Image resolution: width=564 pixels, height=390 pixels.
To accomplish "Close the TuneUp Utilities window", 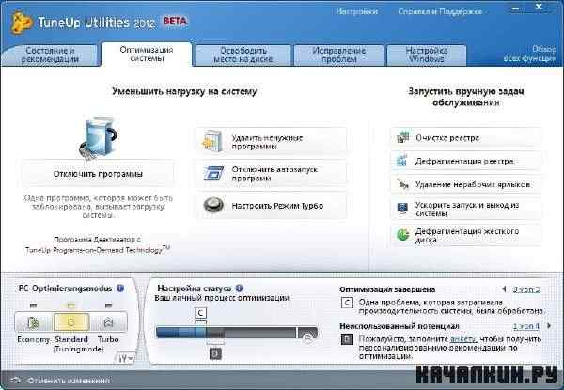I will 539,7.
